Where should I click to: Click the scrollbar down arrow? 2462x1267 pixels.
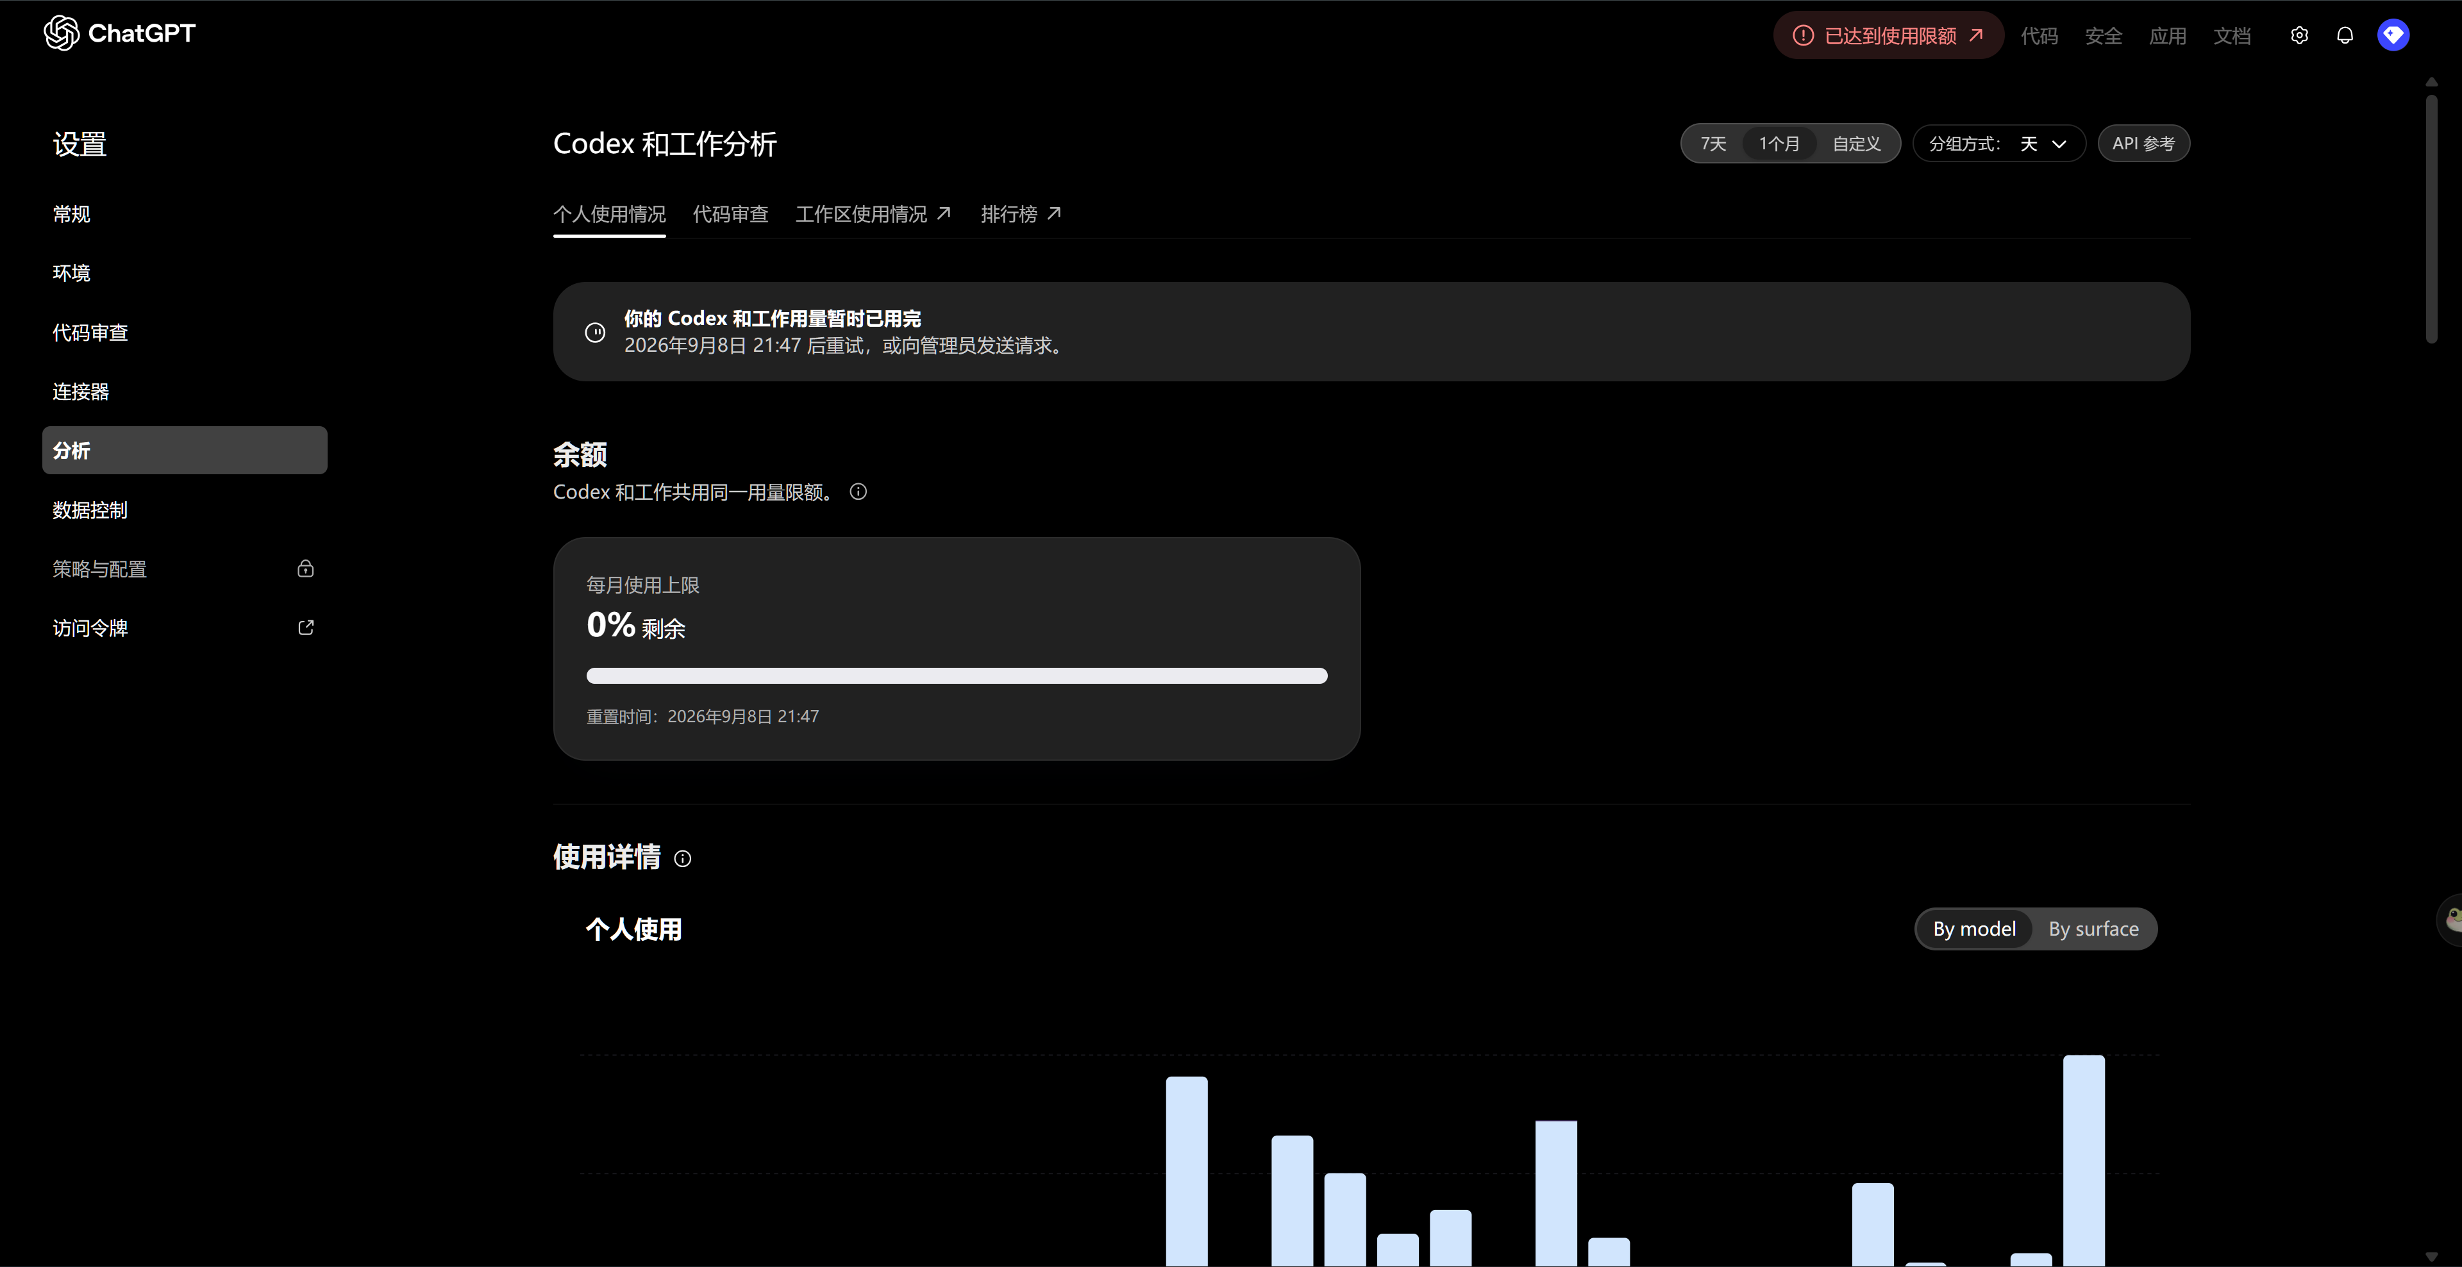click(2431, 1257)
